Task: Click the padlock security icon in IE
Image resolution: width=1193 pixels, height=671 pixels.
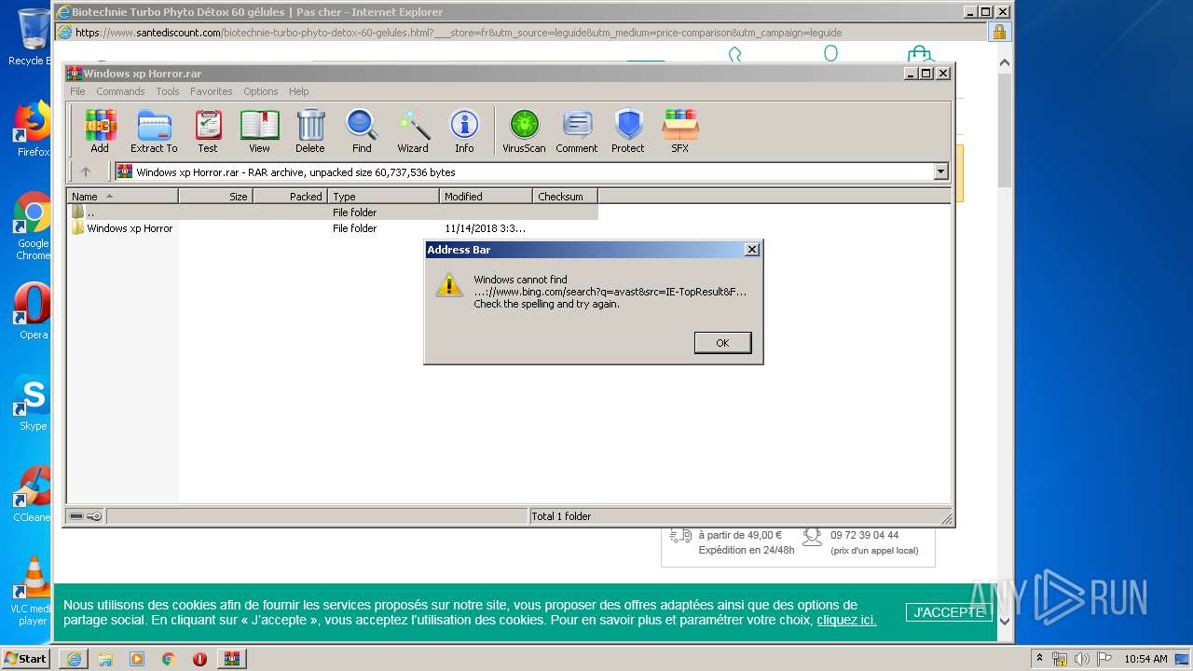Action: coord(999,32)
